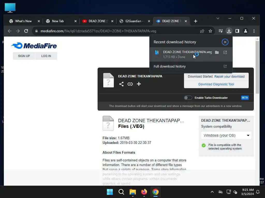Copy link using the chain icon
265x198 pixels.
coord(130,84)
